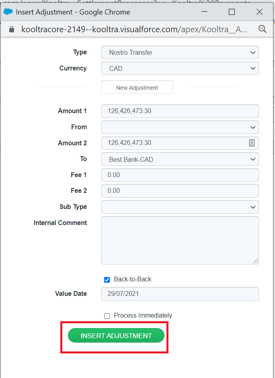
Task: Click the New Adjustment button
Action: tap(137, 87)
